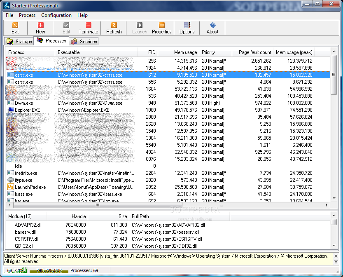
Task: Select the GDI32.dll module row
Action: [x=168, y=246]
